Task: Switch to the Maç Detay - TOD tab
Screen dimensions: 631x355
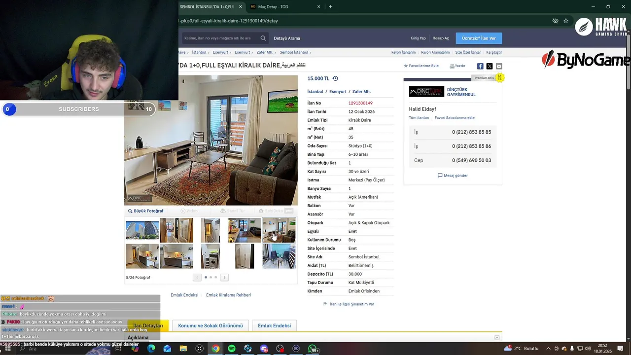Action: [x=283, y=7]
